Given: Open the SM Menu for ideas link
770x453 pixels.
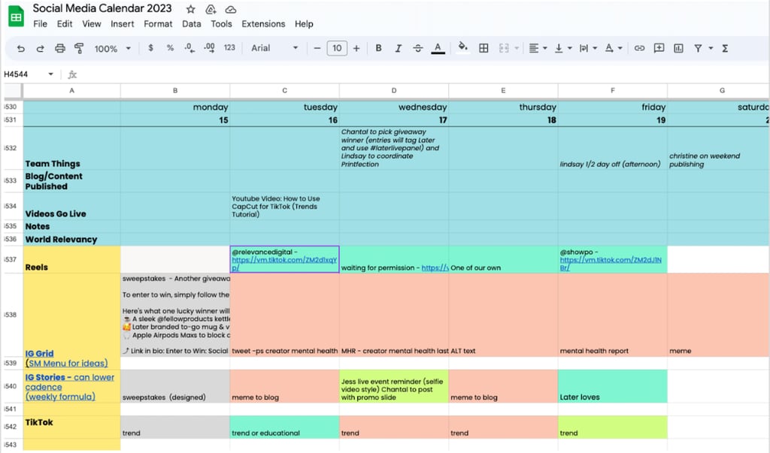Looking at the screenshot, I should click(x=66, y=363).
